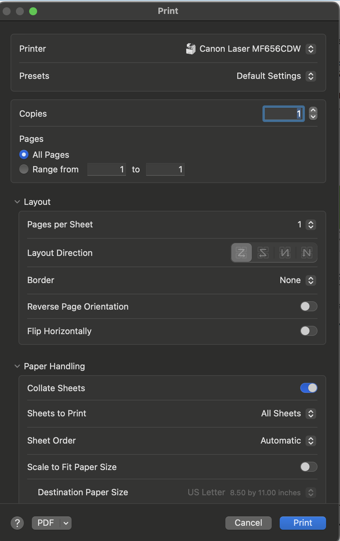Increase copies with the stepper up arrow
Image resolution: width=340 pixels, height=541 pixels.
pyautogui.click(x=313, y=110)
